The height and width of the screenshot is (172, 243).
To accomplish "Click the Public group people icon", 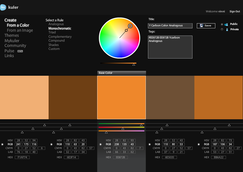I will click(226, 24).
